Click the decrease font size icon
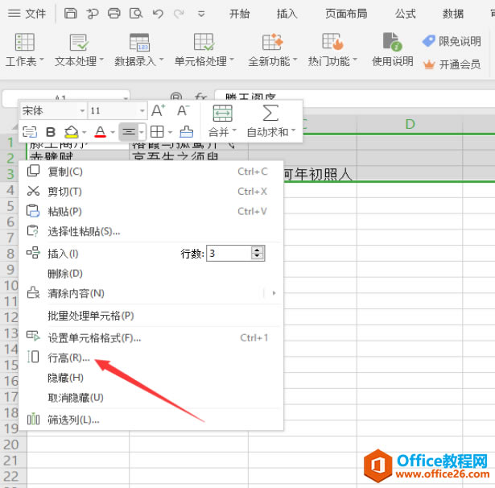 click(183, 110)
